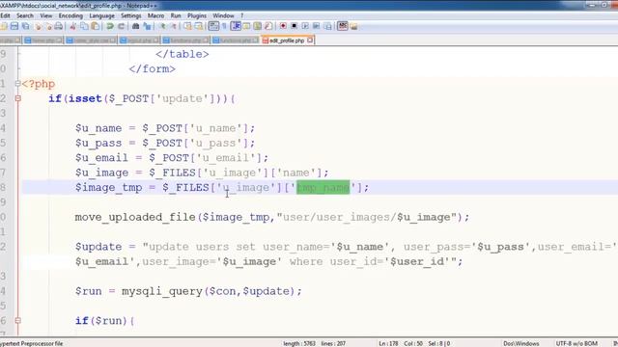Click the Paste clipboard icon
618x347 pixels.
pyautogui.click(x=95, y=26)
